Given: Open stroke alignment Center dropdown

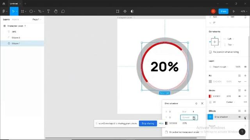Looking at the screenshot, I should (230, 102).
